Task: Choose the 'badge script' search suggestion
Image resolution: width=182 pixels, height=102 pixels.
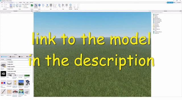Action: [19, 69]
